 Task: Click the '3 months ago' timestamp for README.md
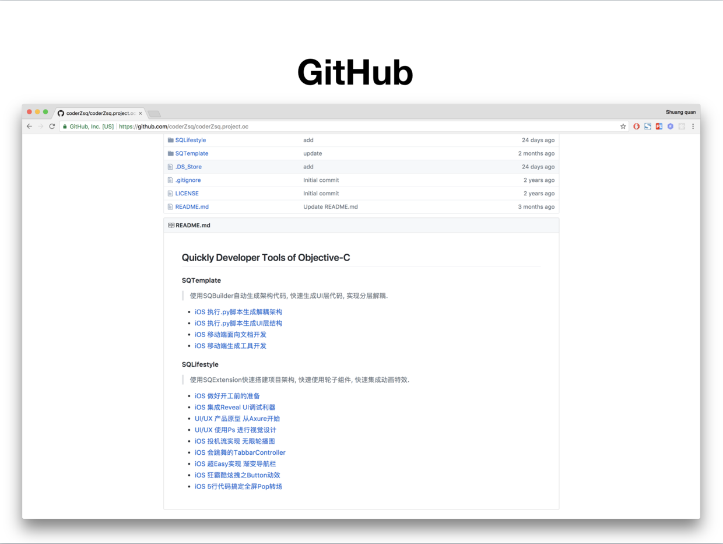[536, 207]
